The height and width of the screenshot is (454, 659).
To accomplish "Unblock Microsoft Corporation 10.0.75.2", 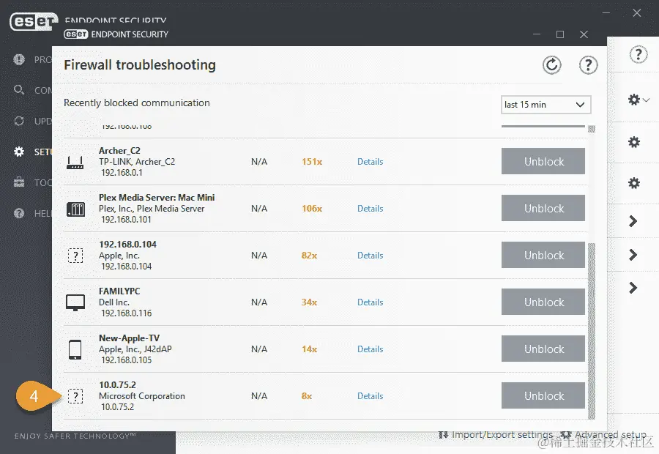I will pyautogui.click(x=543, y=395).
